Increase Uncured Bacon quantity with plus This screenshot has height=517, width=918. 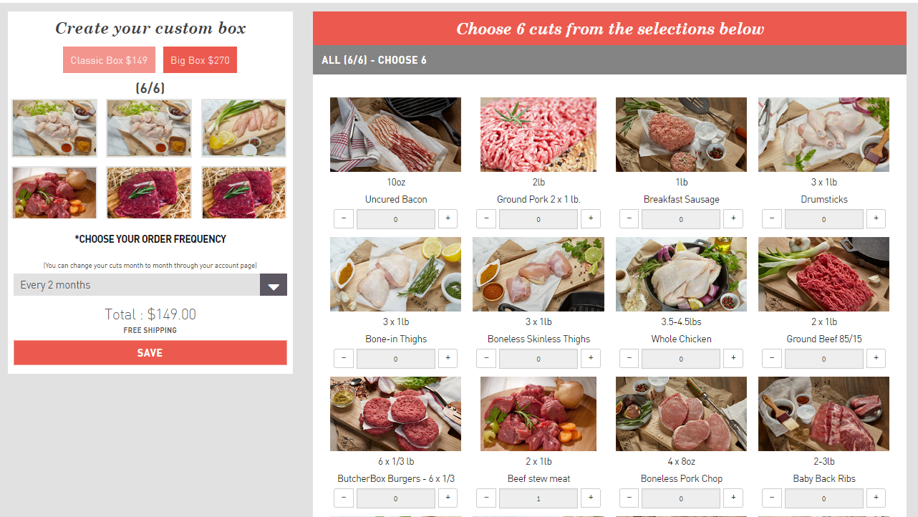coord(448,218)
